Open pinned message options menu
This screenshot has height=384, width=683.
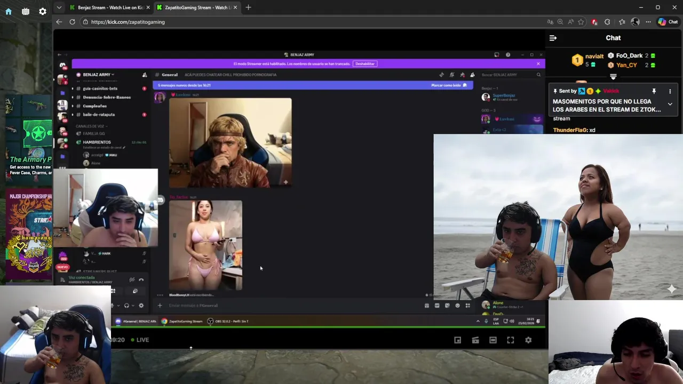670,91
